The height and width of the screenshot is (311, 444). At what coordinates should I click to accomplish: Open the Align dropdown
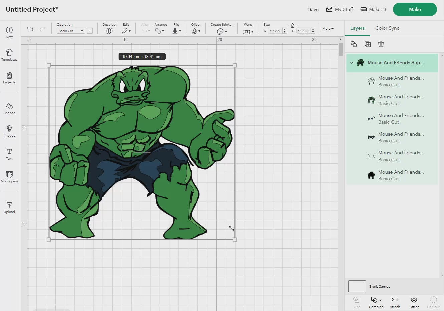[146, 31]
